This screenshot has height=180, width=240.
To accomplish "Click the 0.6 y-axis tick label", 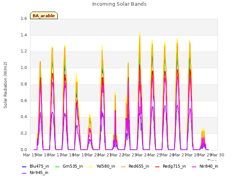I will click(x=24, y=100).
